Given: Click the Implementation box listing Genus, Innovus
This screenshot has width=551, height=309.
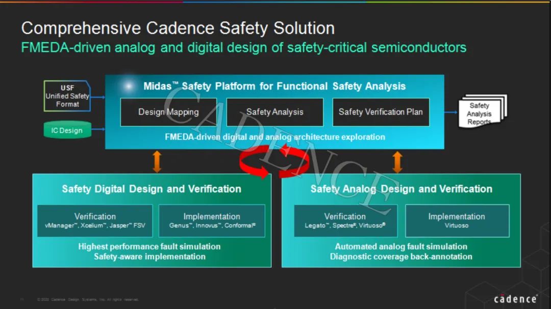Looking at the screenshot, I should click(212, 220).
